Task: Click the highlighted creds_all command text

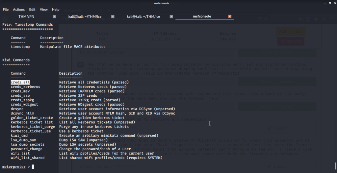Action: (x=20, y=82)
